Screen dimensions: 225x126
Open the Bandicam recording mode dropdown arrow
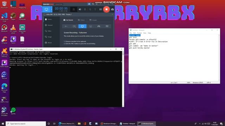(x=51, y=9)
